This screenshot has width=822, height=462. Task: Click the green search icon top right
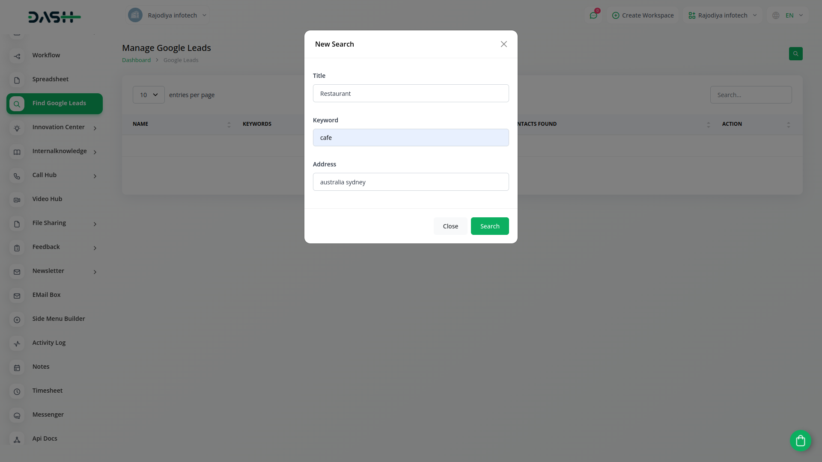[795, 53]
